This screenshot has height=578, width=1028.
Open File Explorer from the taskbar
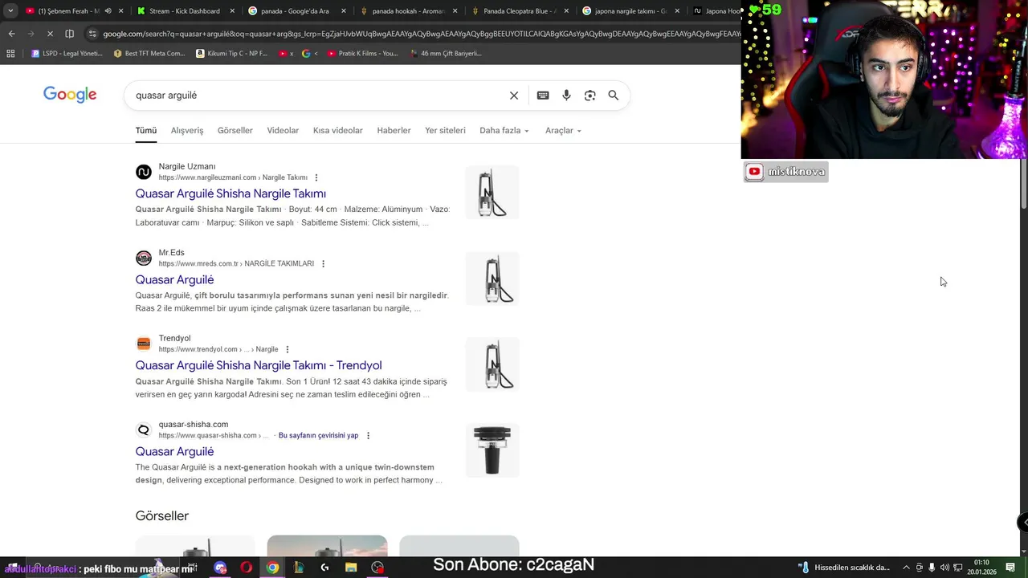[x=351, y=568]
